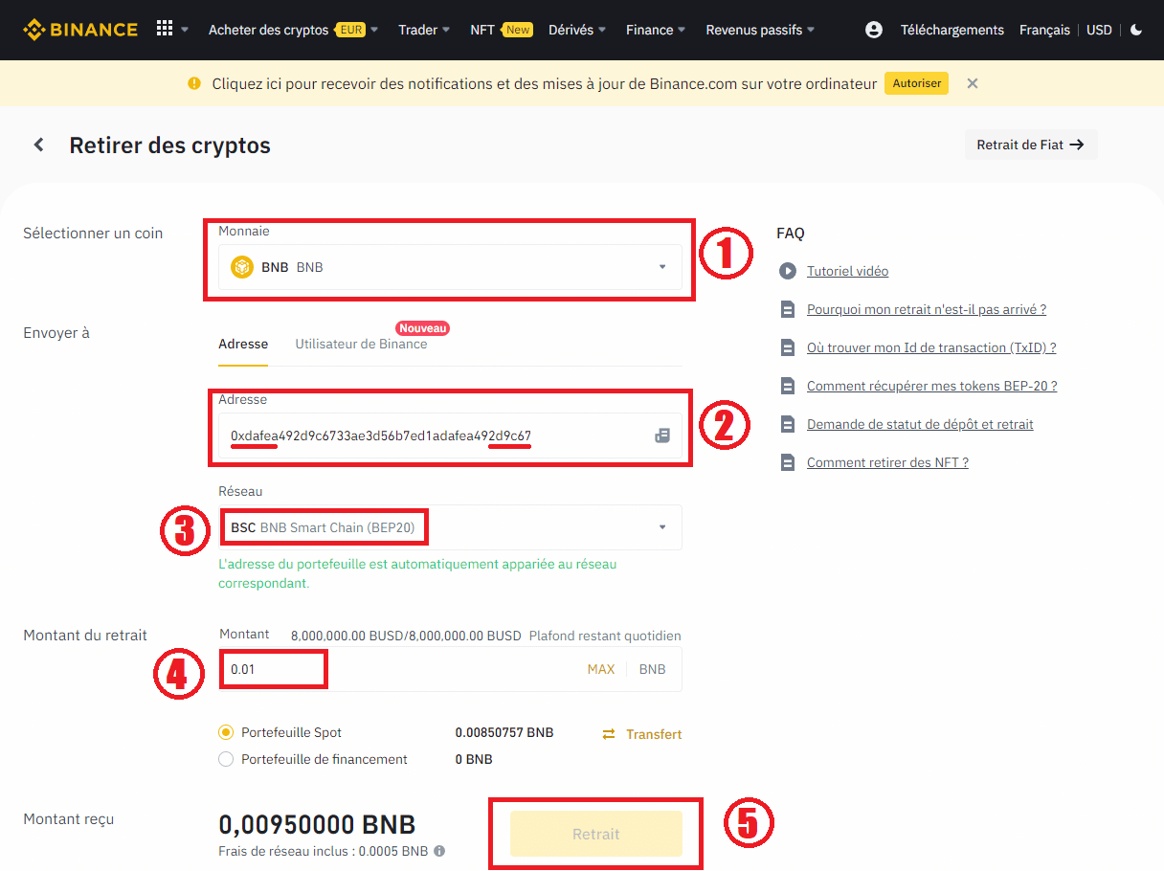1164x871 pixels.
Task: Open the Monnaie BNB dropdown
Action: click(661, 267)
